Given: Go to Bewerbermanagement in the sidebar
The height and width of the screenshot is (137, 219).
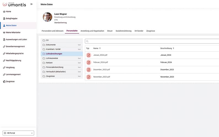Looking at the screenshot, I should 15,46.
